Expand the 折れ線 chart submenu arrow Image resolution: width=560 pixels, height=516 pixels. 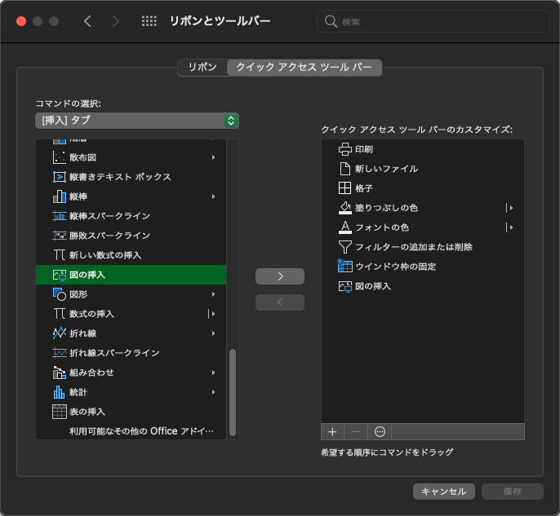213,333
